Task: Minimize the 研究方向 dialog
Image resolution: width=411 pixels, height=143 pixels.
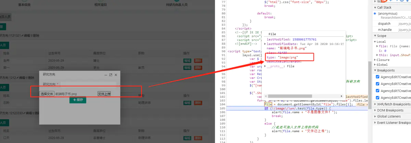Action: (x=106, y=75)
